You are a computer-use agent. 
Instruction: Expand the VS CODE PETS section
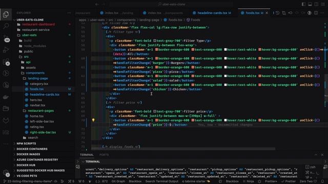pos(27,176)
